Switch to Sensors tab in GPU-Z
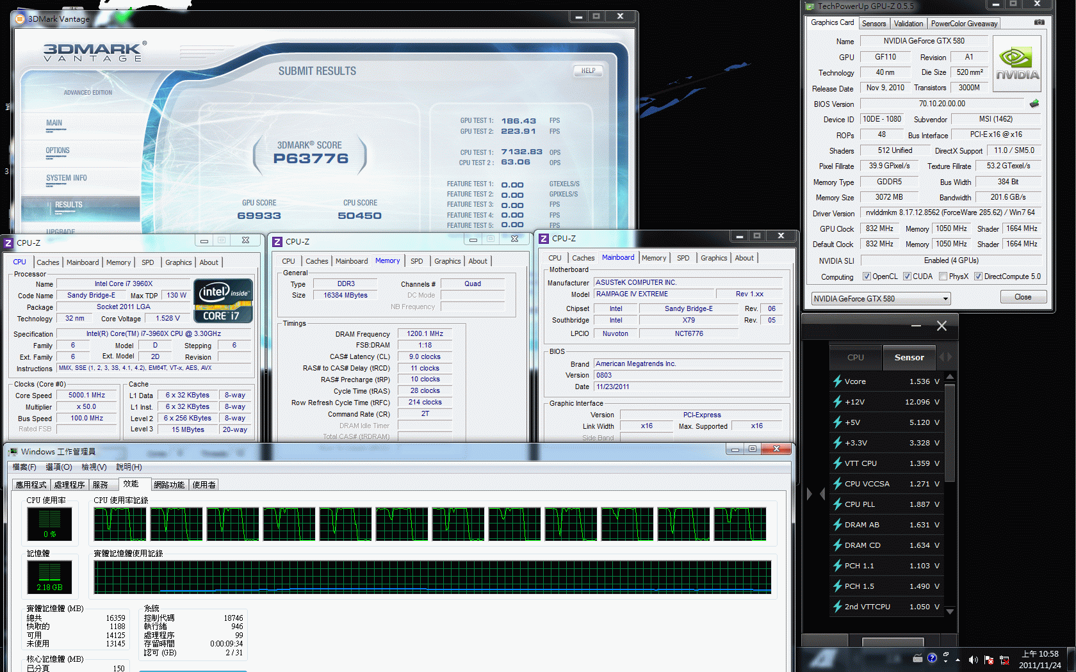Viewport: 1076px width, 672px height. pyautogui.click(x=874, y=24)
